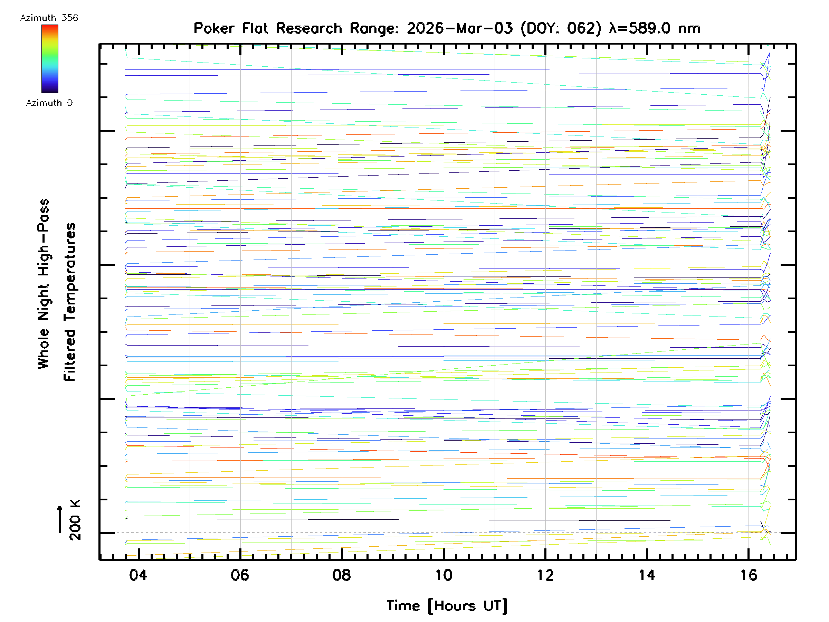Viewport: 829px width, 622px height.
Task: Click the '16' hour tick label
Action: click(x=749, y=575)
